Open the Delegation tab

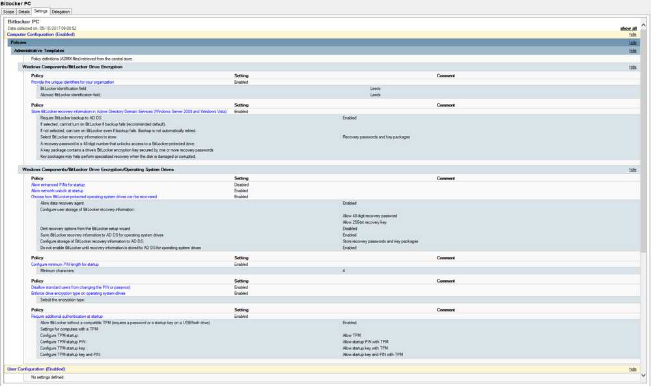point(61,12)
